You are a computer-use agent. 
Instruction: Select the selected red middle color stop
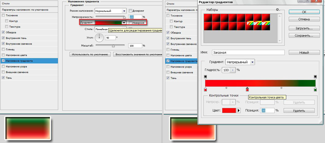[247, 89]
